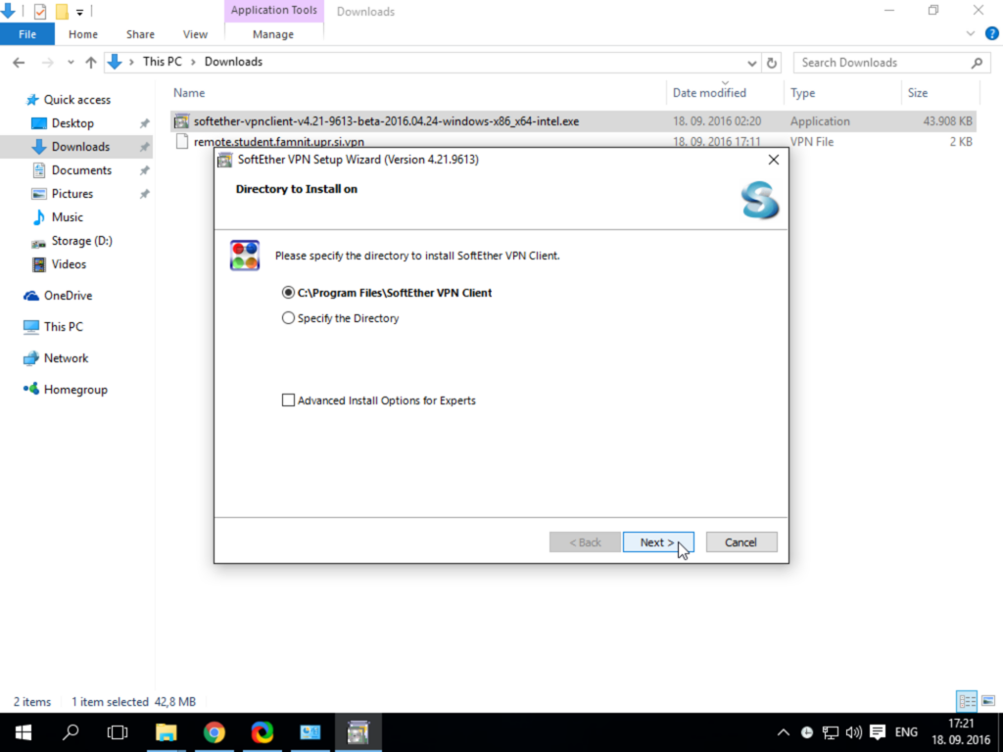Open the Action Center notification icon
The width and height of the screenshot is (1003, 752).
878,732
